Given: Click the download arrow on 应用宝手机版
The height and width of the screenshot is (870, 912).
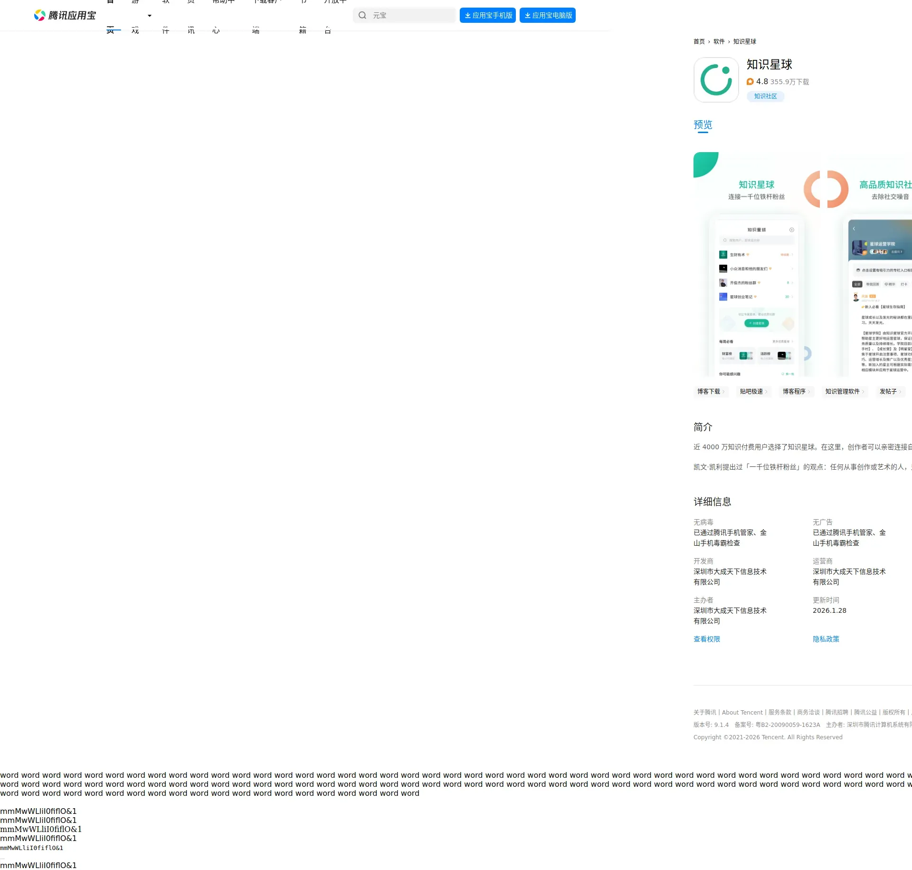Looking at the screenshot, I should click(468, 15).
